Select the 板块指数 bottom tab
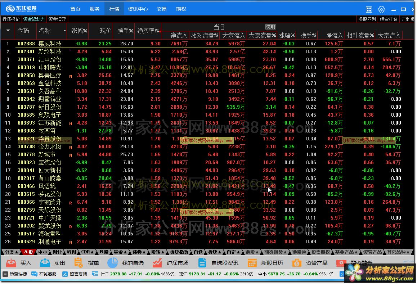Viewport: 417px width, 284px height. point(179,252)
